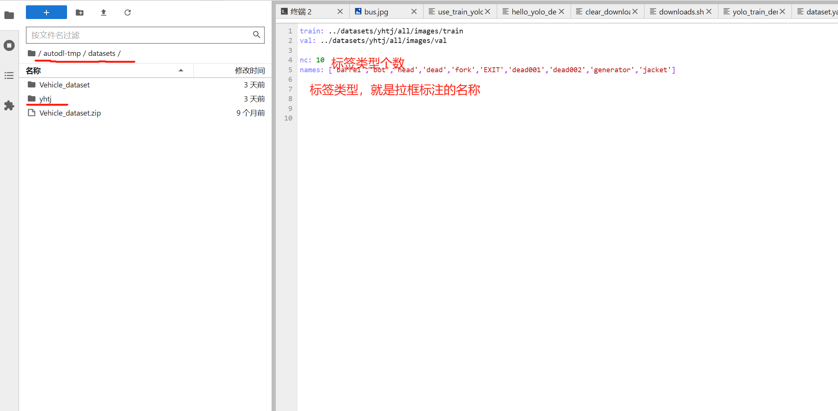The image size is (838, 411).
Task: Select the Vehicle_dataset.zip file
Action: pos(145,113)
